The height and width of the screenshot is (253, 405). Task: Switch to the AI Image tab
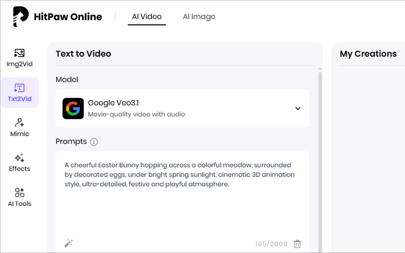tap(199, 17)
